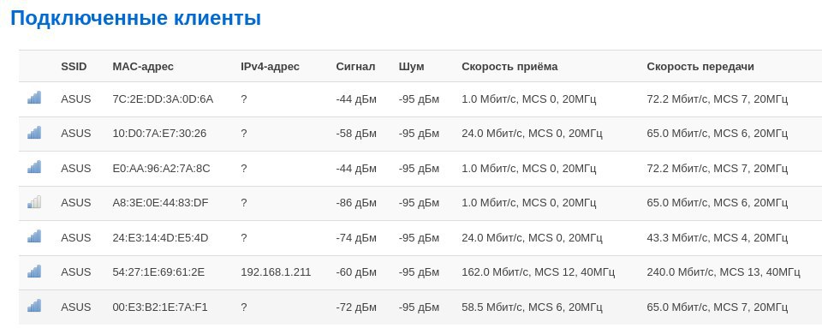The image size is (822, 334).
Task: Click the Сигнал column header
Action: [355, 67]
